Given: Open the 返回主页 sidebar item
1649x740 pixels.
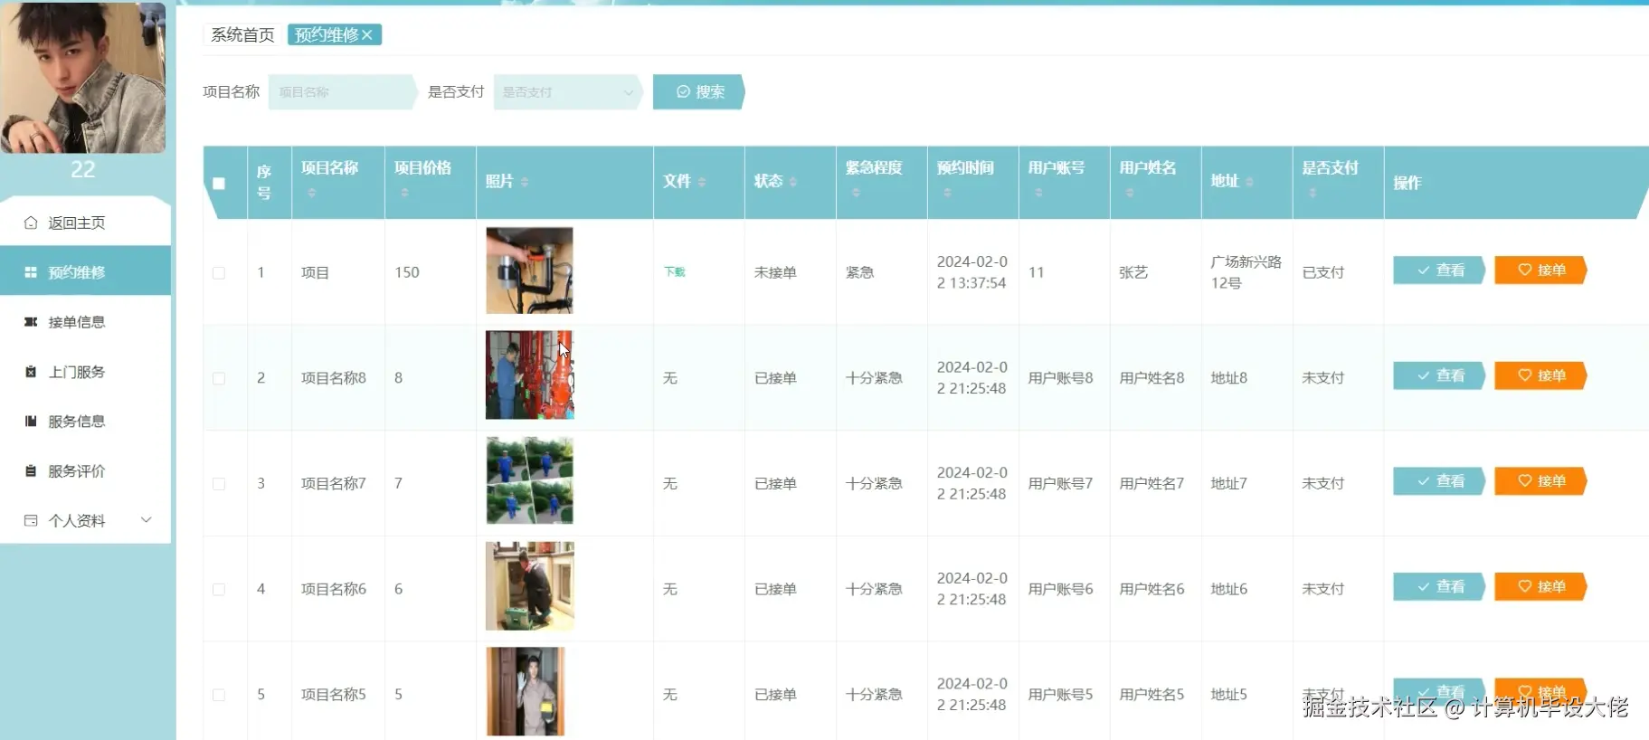Looking at the screenshot, I should pos(85,223).
